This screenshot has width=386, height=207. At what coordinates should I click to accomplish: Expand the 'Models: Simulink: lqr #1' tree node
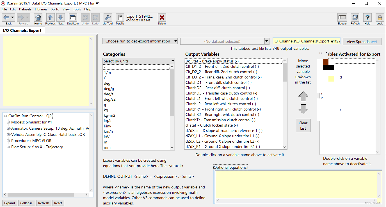click(8, 122)
